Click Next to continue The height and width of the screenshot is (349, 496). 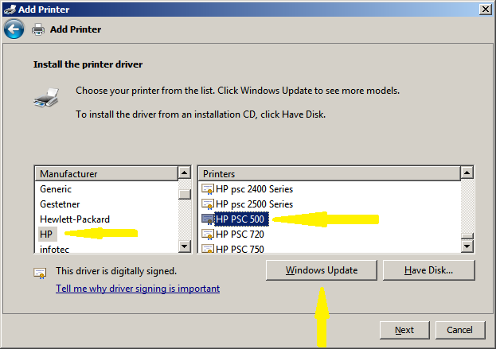click(x=404, y=330)
